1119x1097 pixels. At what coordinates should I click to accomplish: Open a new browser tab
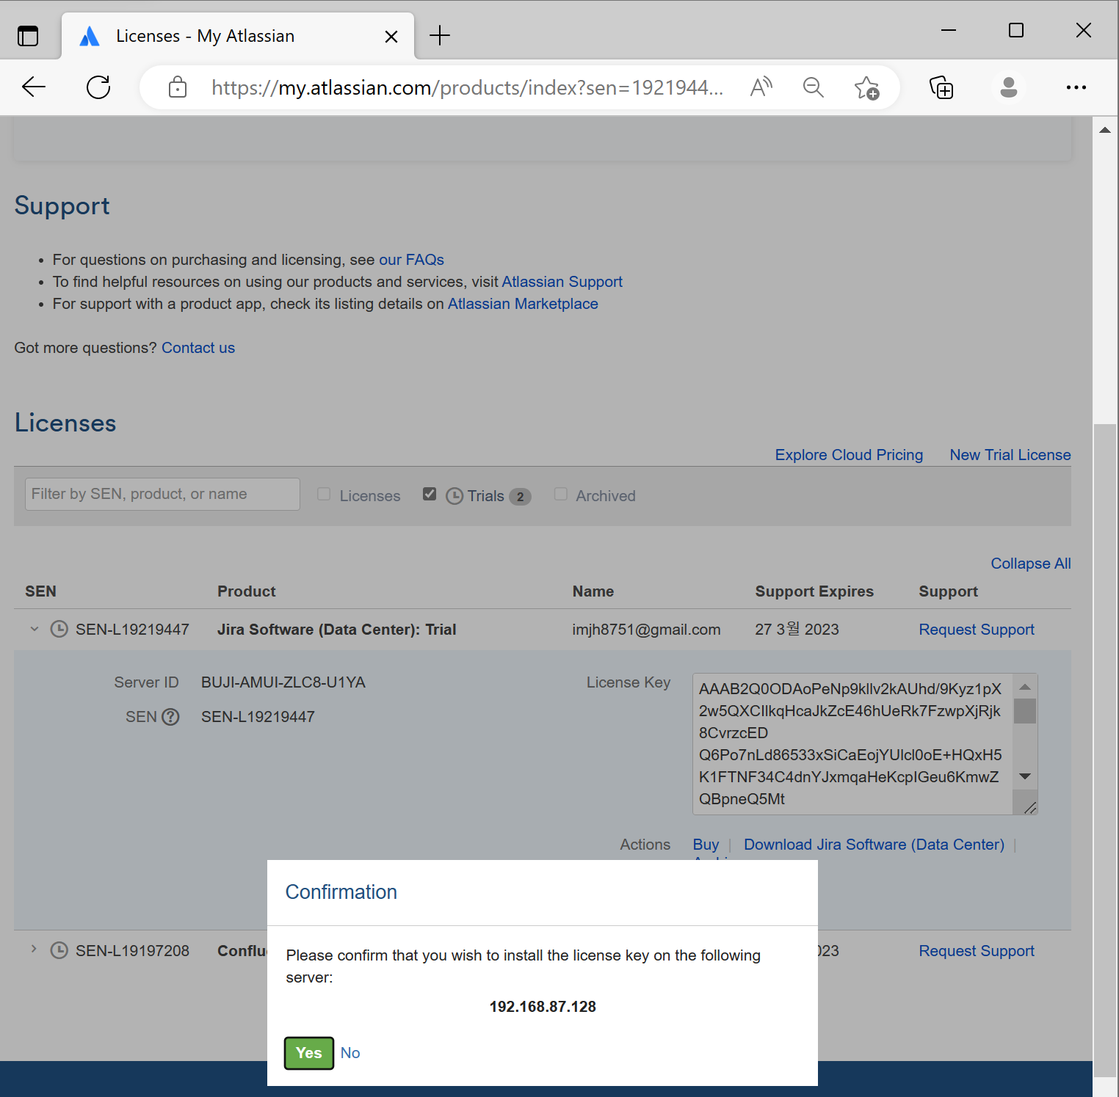pos(440,35)
